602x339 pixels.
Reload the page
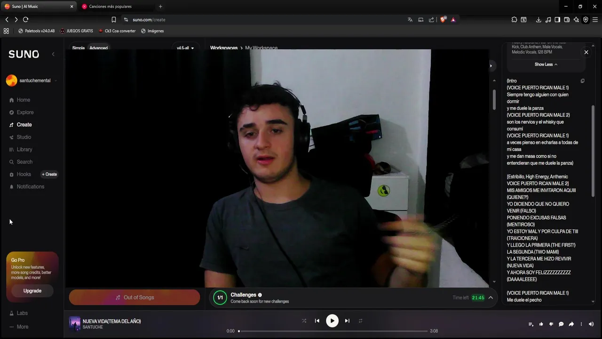point(26,20)
